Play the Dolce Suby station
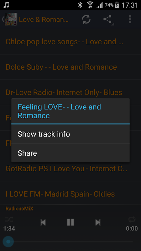141x251 pixels. (70, 67)
